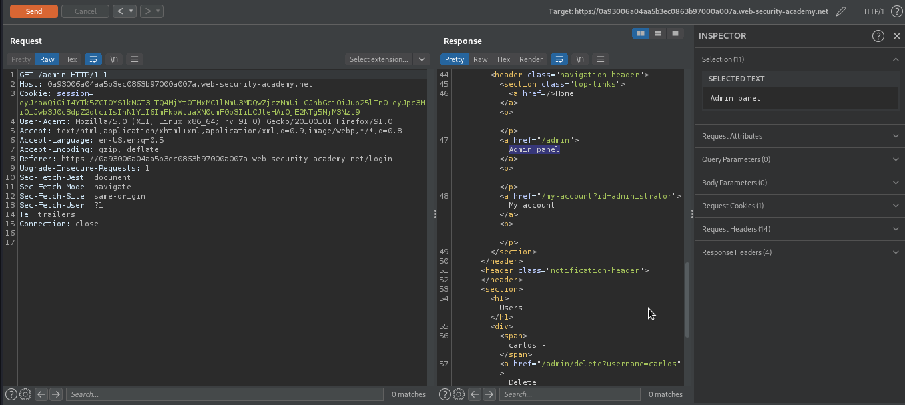
Task: Open Request search settings gear
Action: [x=25, y=394]
